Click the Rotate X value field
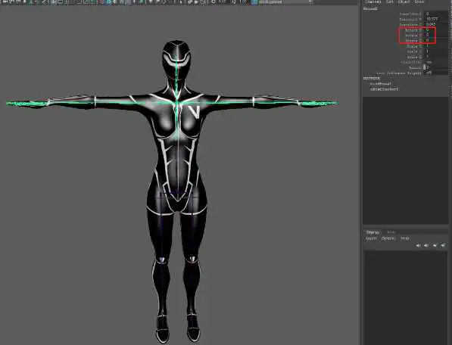Viewport: 452px width, 345px height. click(x=435, y=30)
